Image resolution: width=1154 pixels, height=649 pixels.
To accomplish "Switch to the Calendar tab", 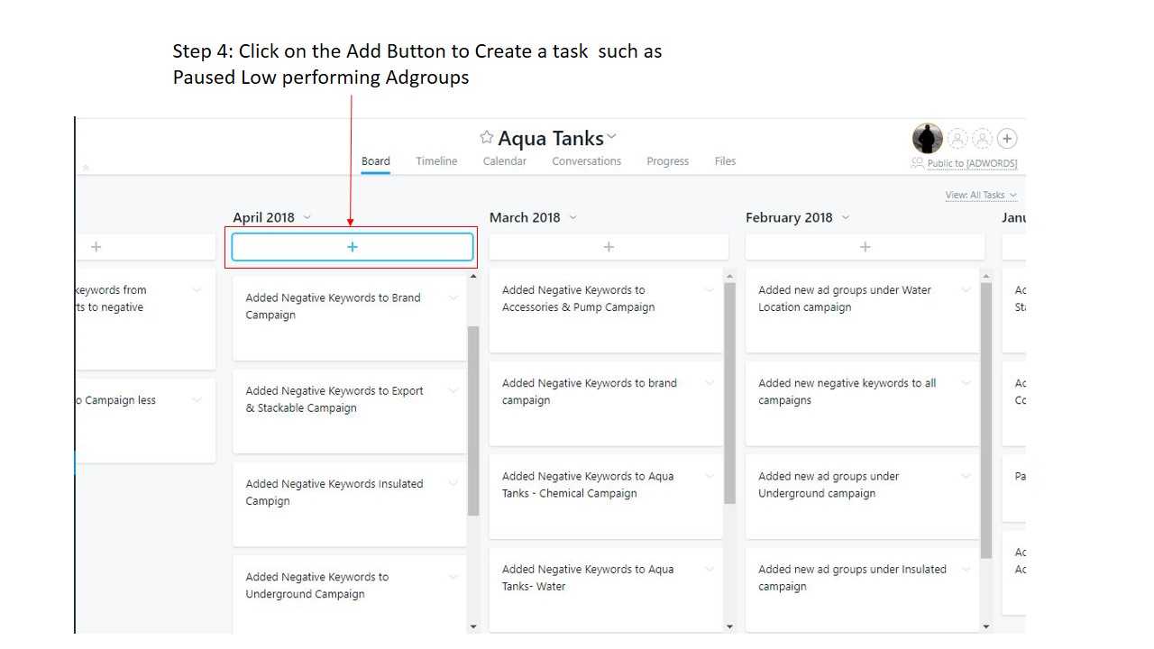I will click(505, 161).
